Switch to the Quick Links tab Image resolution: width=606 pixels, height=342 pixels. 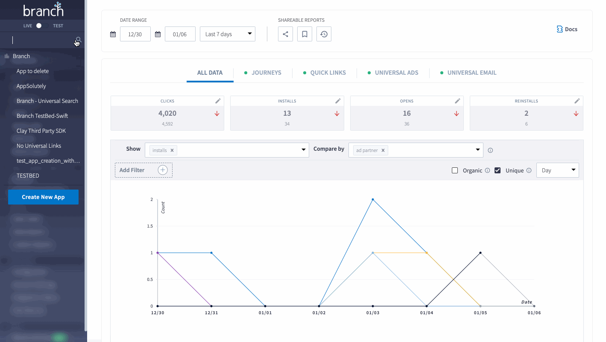pyautogui.click(x=325, y=73)
